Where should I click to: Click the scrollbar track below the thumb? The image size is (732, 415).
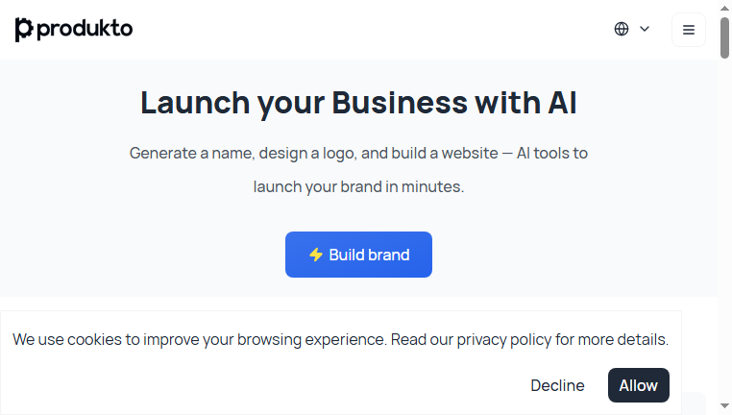[724, 229]
